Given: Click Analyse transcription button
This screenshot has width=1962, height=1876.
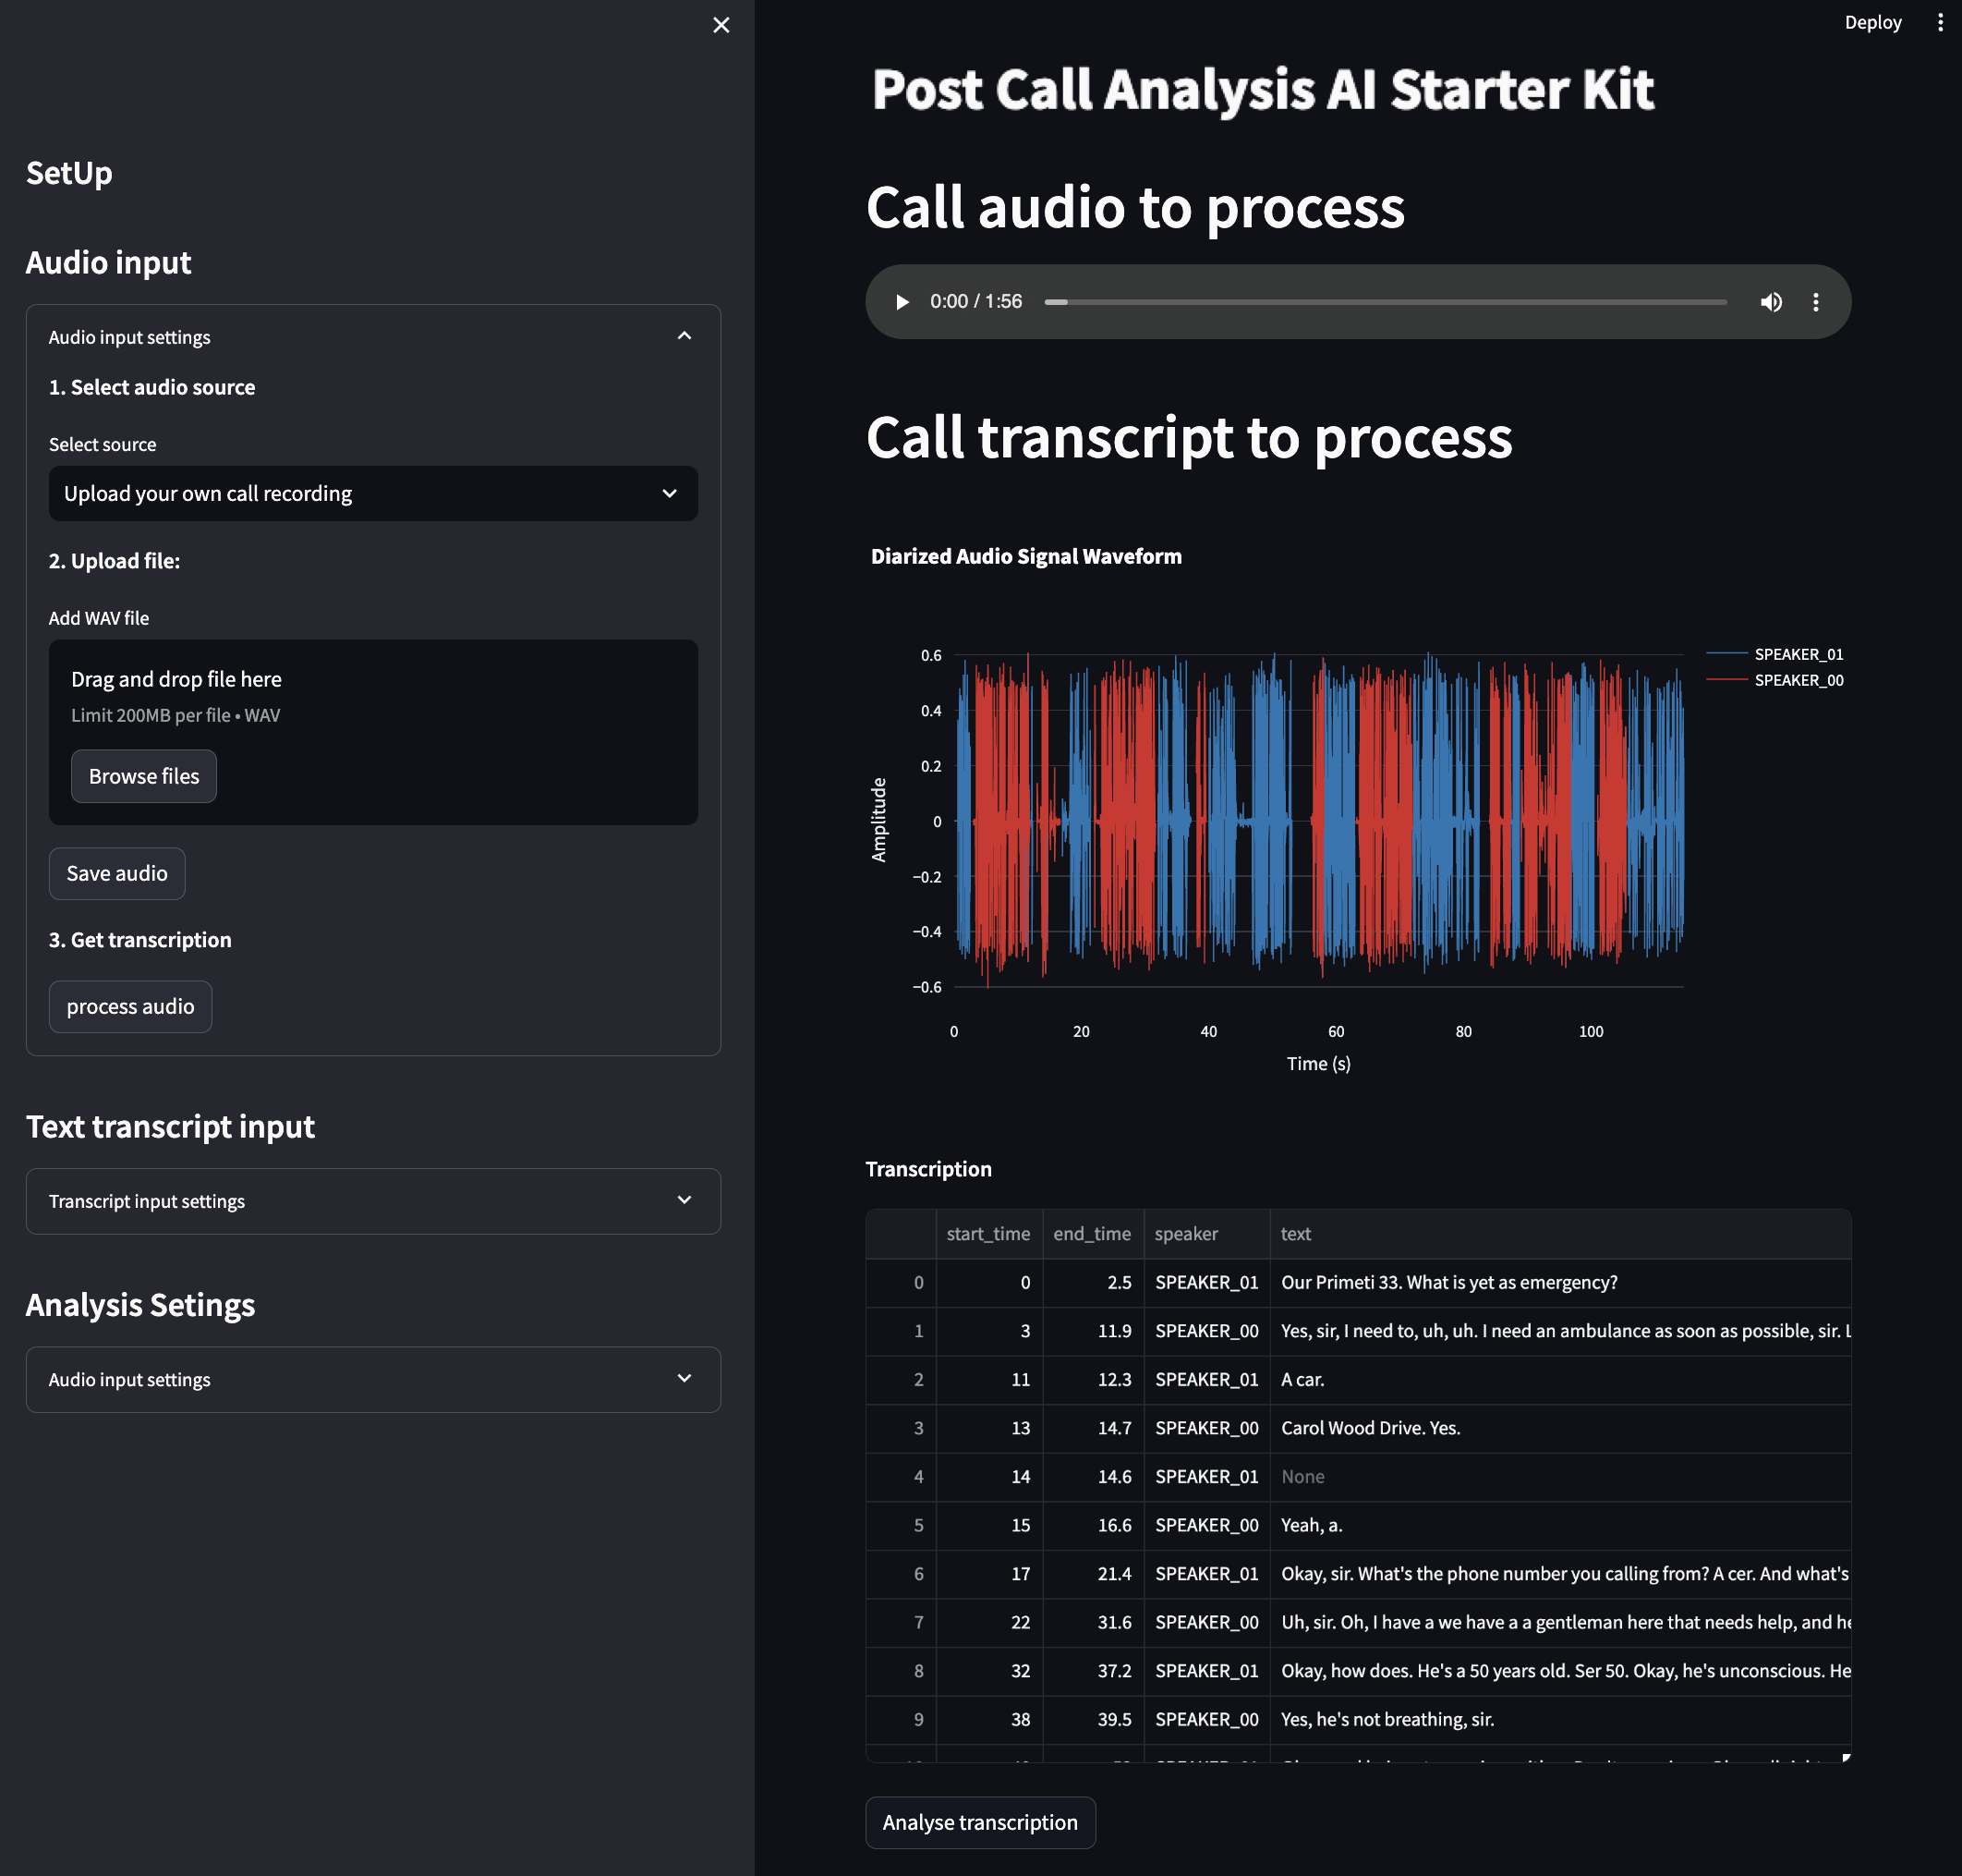Looking at the screenshot, I should click(979, 1822).
